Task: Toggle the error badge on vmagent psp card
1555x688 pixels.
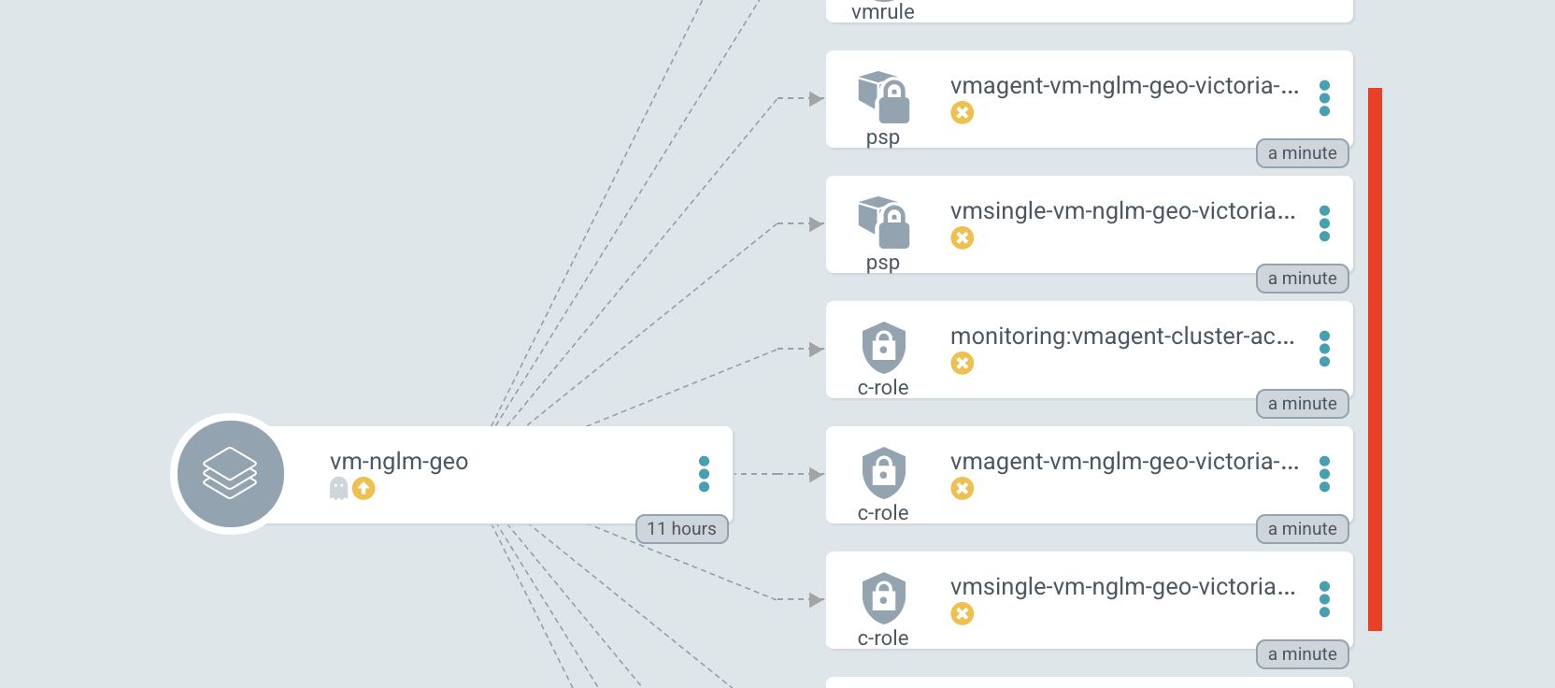Action: tap(962, 113)
